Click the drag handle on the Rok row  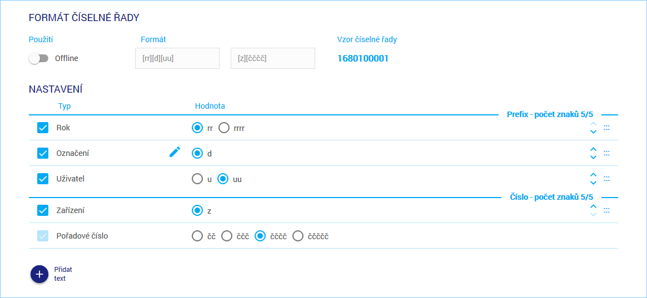pos(606,128)
